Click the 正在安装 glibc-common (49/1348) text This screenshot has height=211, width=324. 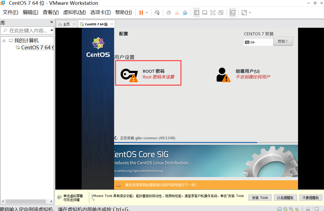coord(148,138)
